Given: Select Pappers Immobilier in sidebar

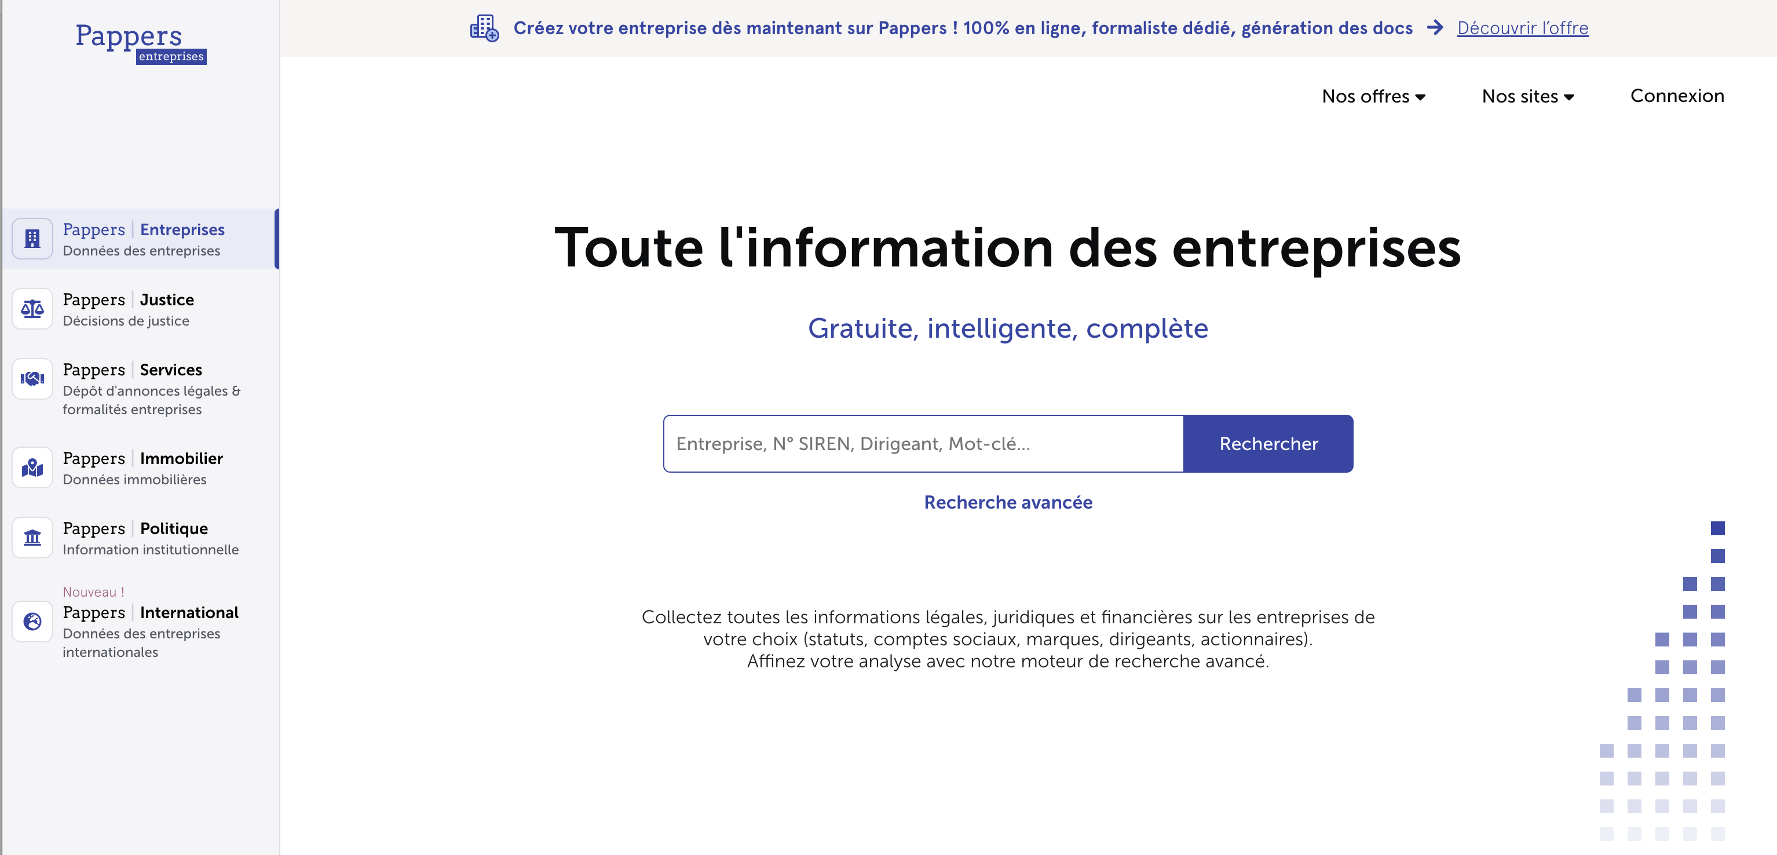Looking at the screenshot, I should [140, 468].
